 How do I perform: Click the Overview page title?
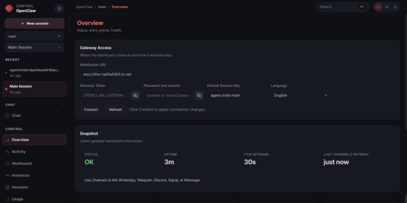pos(90,23)
